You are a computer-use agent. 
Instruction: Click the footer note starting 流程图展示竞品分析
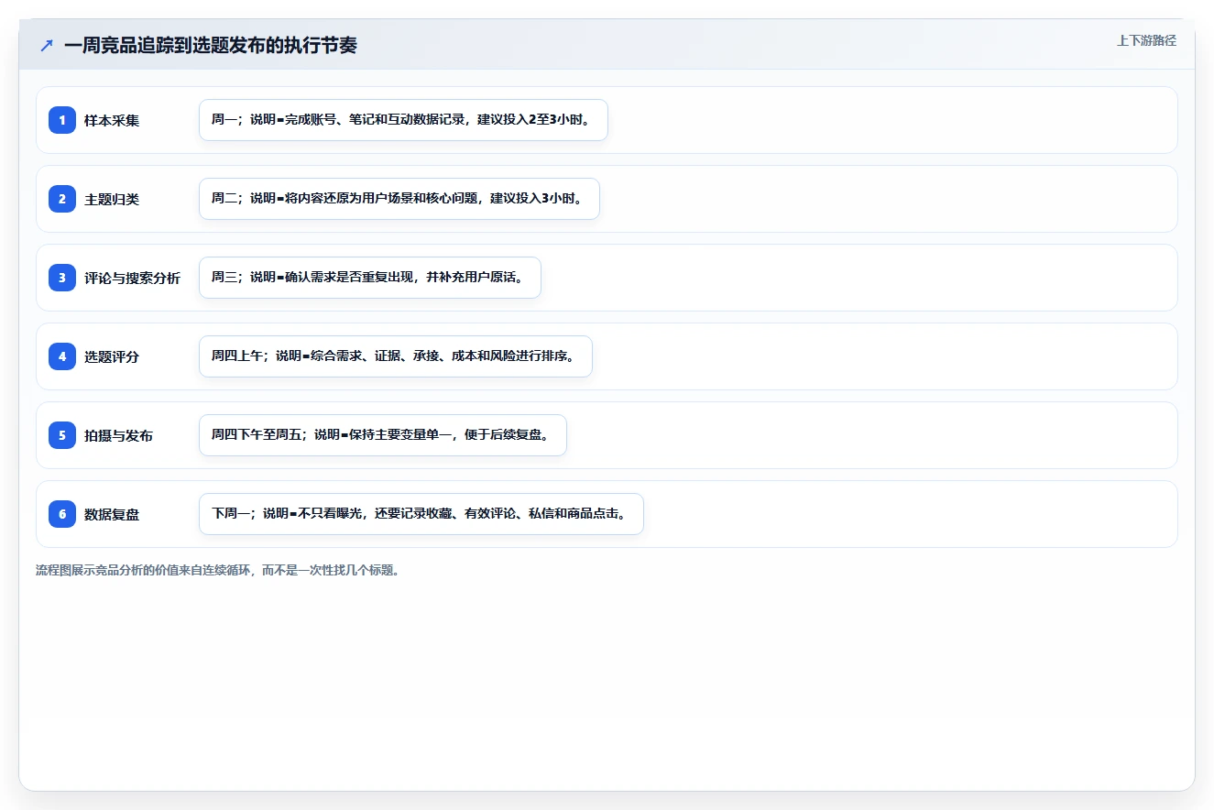point(218,570)
